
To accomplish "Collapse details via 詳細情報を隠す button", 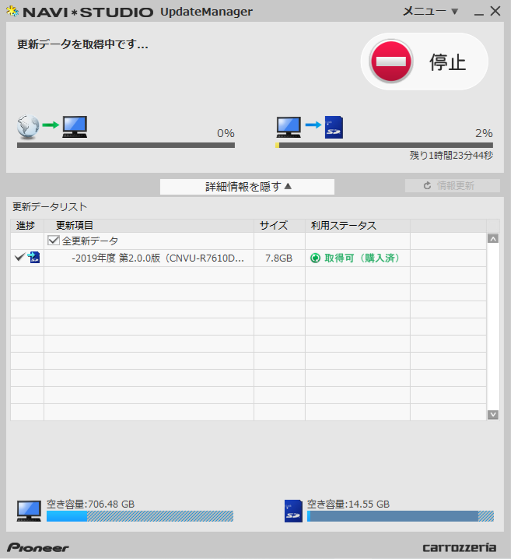I will point(247,186).
